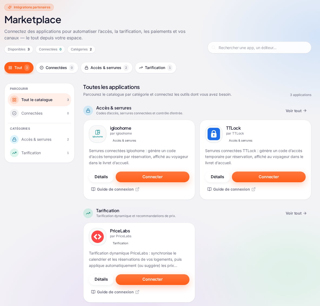Viewport: 320px width, 306px height.
Task: Click the Disponibles 3 stat chip
Action: click(x=19, y=49)
